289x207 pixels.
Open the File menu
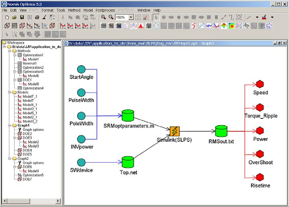pos(4,10)
